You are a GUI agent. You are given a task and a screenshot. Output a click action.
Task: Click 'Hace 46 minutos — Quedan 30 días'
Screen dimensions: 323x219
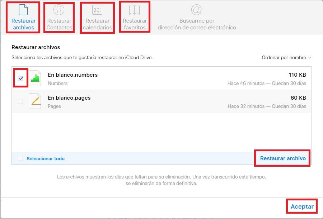click(x=267, y=84)
